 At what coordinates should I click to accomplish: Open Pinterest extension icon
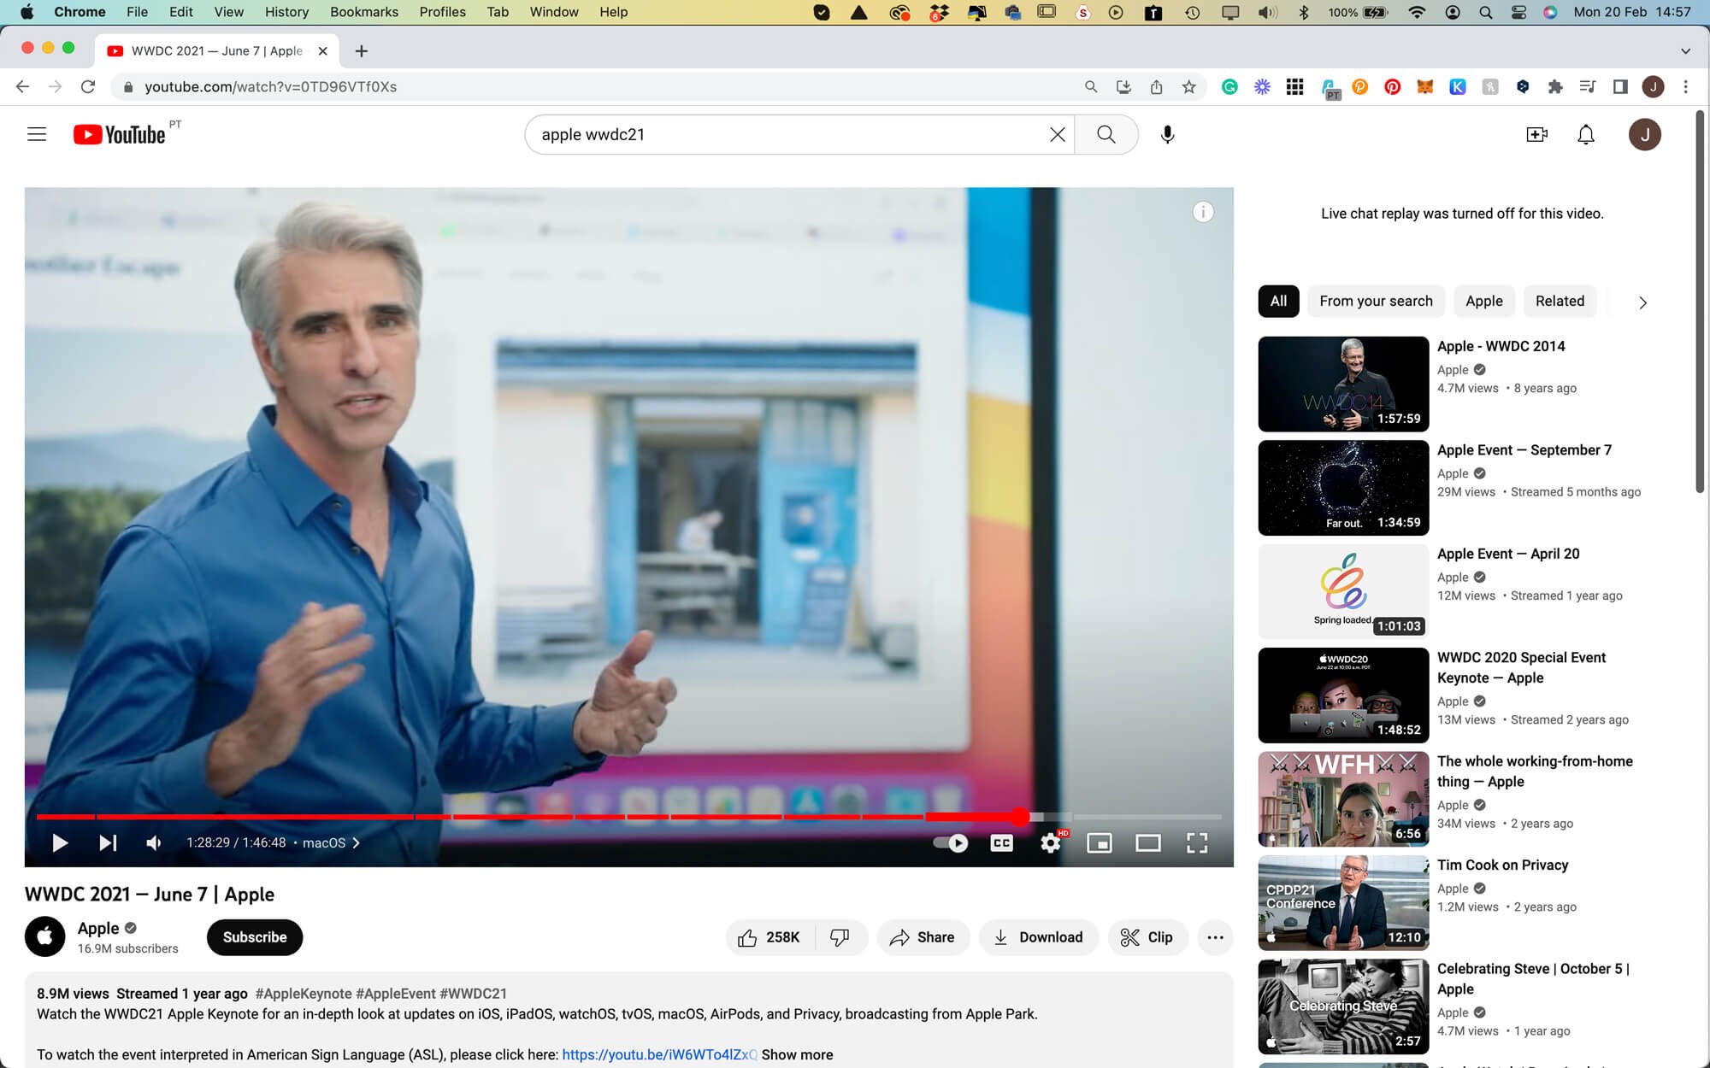[1393, 86]
